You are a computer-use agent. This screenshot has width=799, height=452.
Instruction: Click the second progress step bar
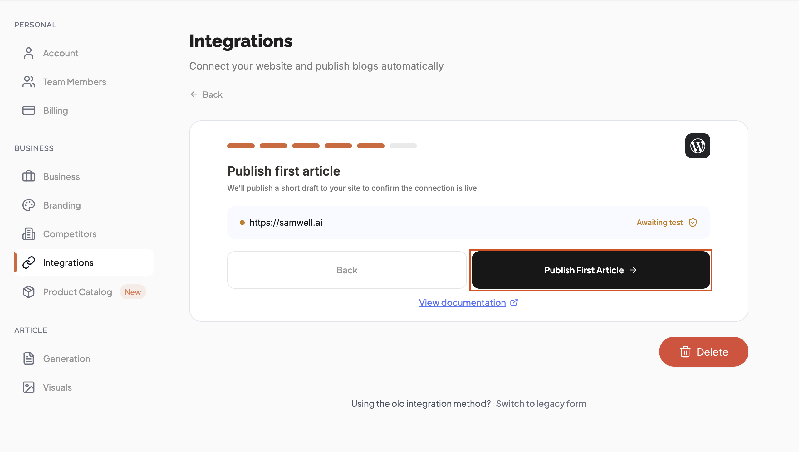point(273,146)
